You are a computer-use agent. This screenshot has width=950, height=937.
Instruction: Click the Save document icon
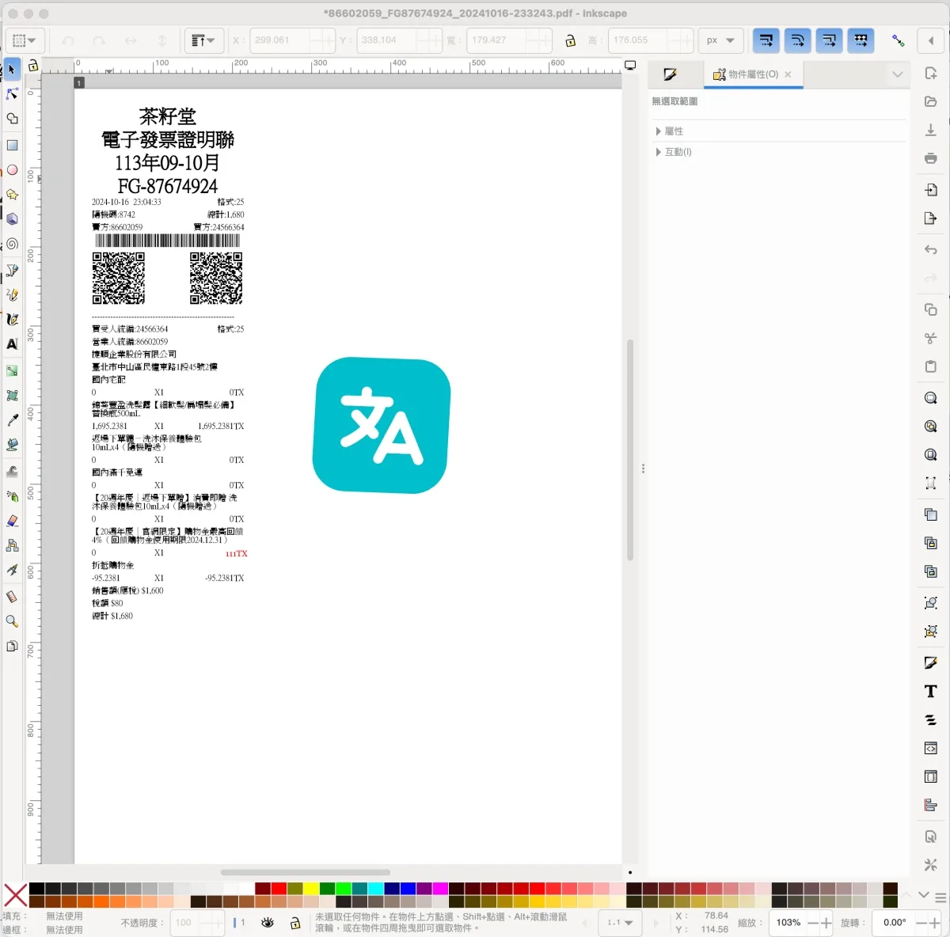tap(930, 130)
